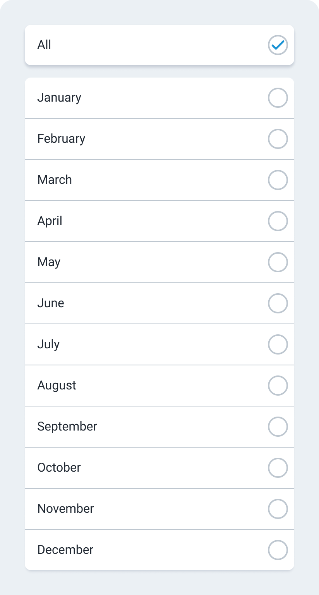Image resolution: width=319 pixels, height=595 pixels.
Task: Click the June list label
Action: [x=51, y=303]
